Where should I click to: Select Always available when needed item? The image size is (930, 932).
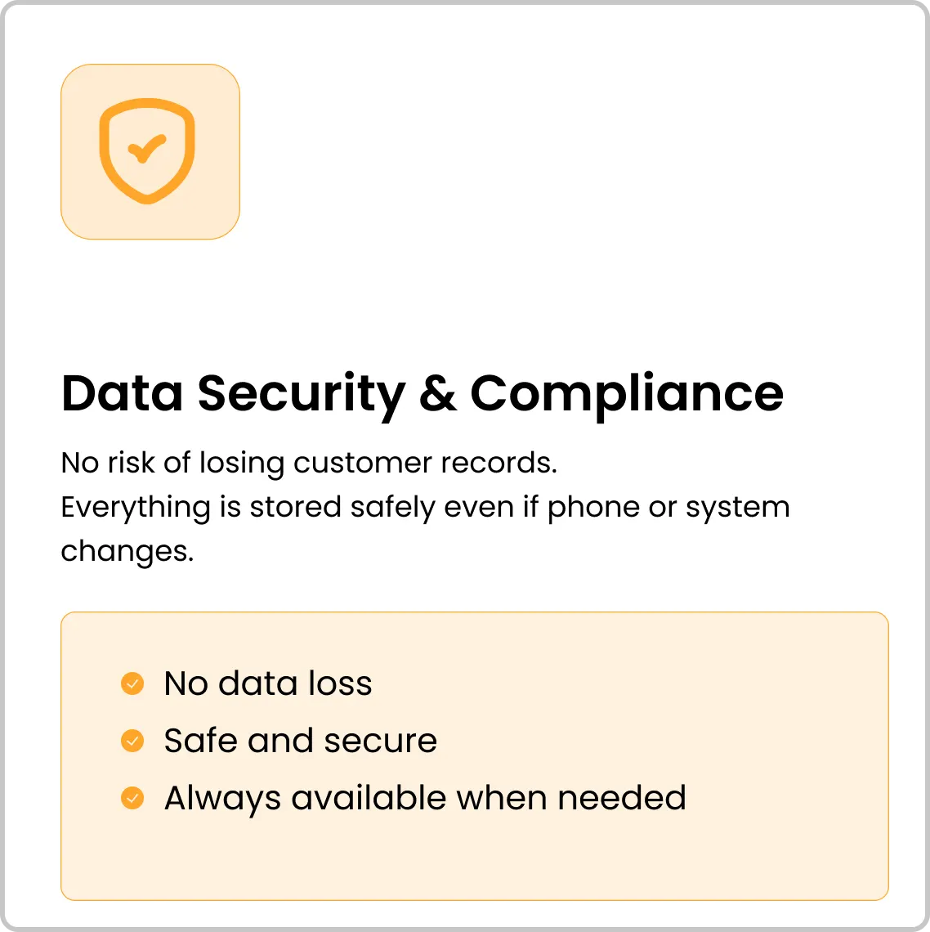(x=403, y=798)
